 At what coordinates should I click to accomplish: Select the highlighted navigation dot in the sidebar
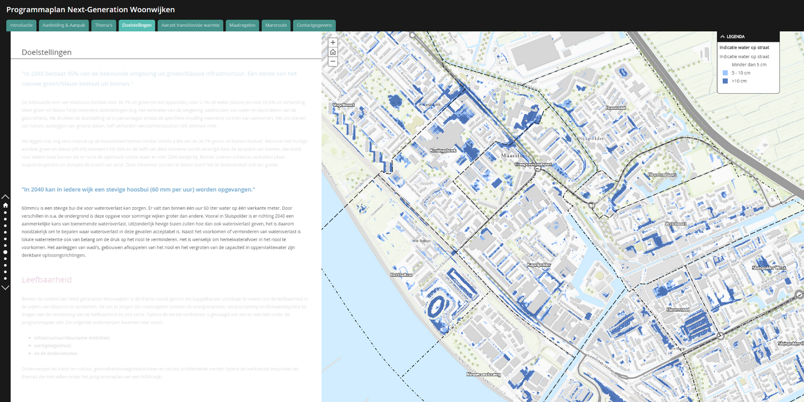pyautogui.click(x=5, y=251)
